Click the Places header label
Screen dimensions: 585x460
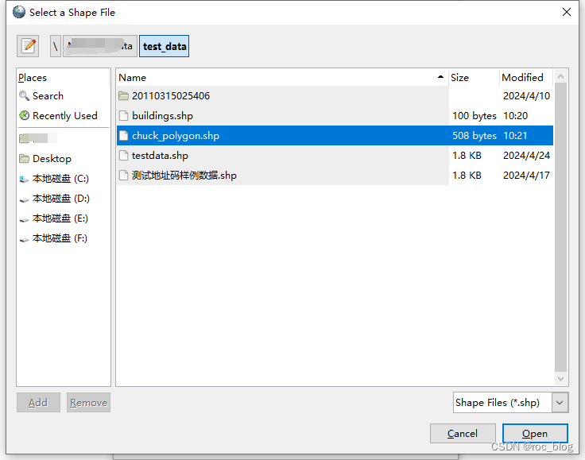tap(33, 78)
